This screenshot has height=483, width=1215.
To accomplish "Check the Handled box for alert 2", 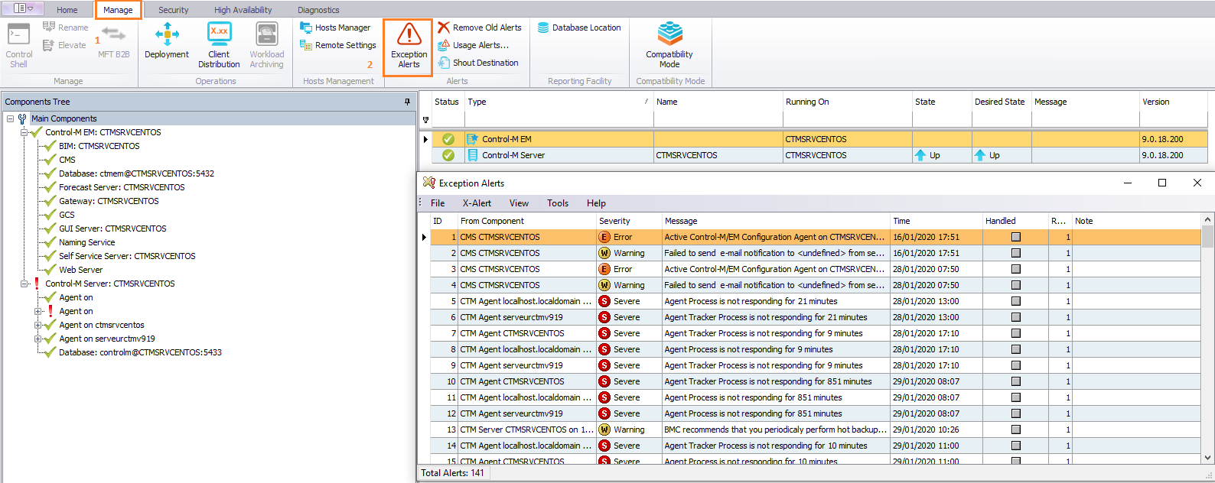I will point(1016,253).
